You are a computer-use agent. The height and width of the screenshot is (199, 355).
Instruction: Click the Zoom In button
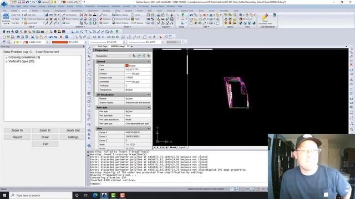pyautogui.click(x=45, y=130)
